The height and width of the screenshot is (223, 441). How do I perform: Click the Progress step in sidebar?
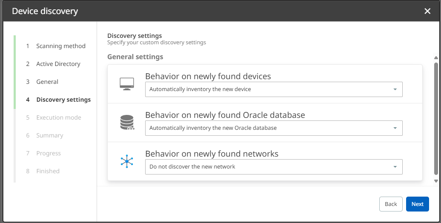pos(48,153)
